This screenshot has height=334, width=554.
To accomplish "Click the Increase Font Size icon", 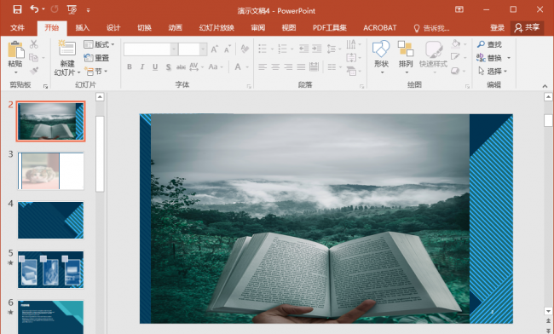I will point(215,49).
